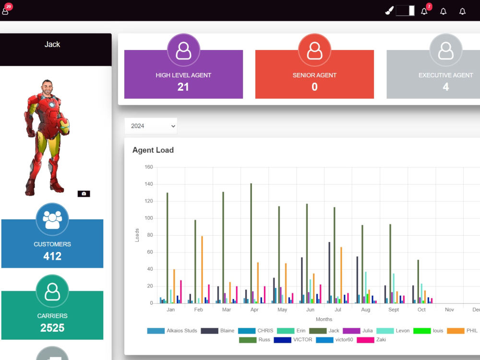The height and width of the screenshot is (360, 480).
Task: Click the user icon with the 20 badge
Action: coord(6,11)
